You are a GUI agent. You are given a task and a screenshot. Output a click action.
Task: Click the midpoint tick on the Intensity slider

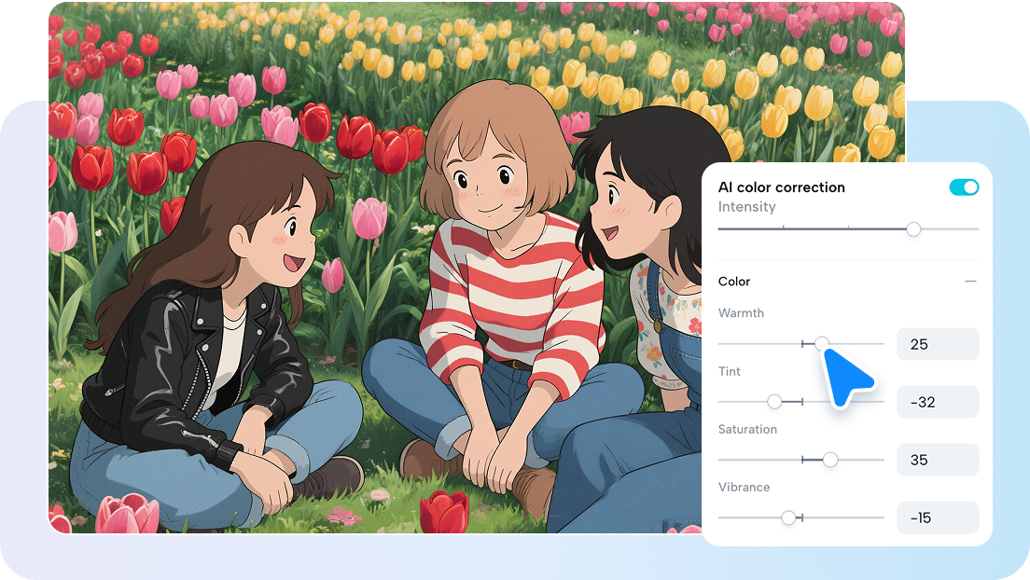point(847,228)
